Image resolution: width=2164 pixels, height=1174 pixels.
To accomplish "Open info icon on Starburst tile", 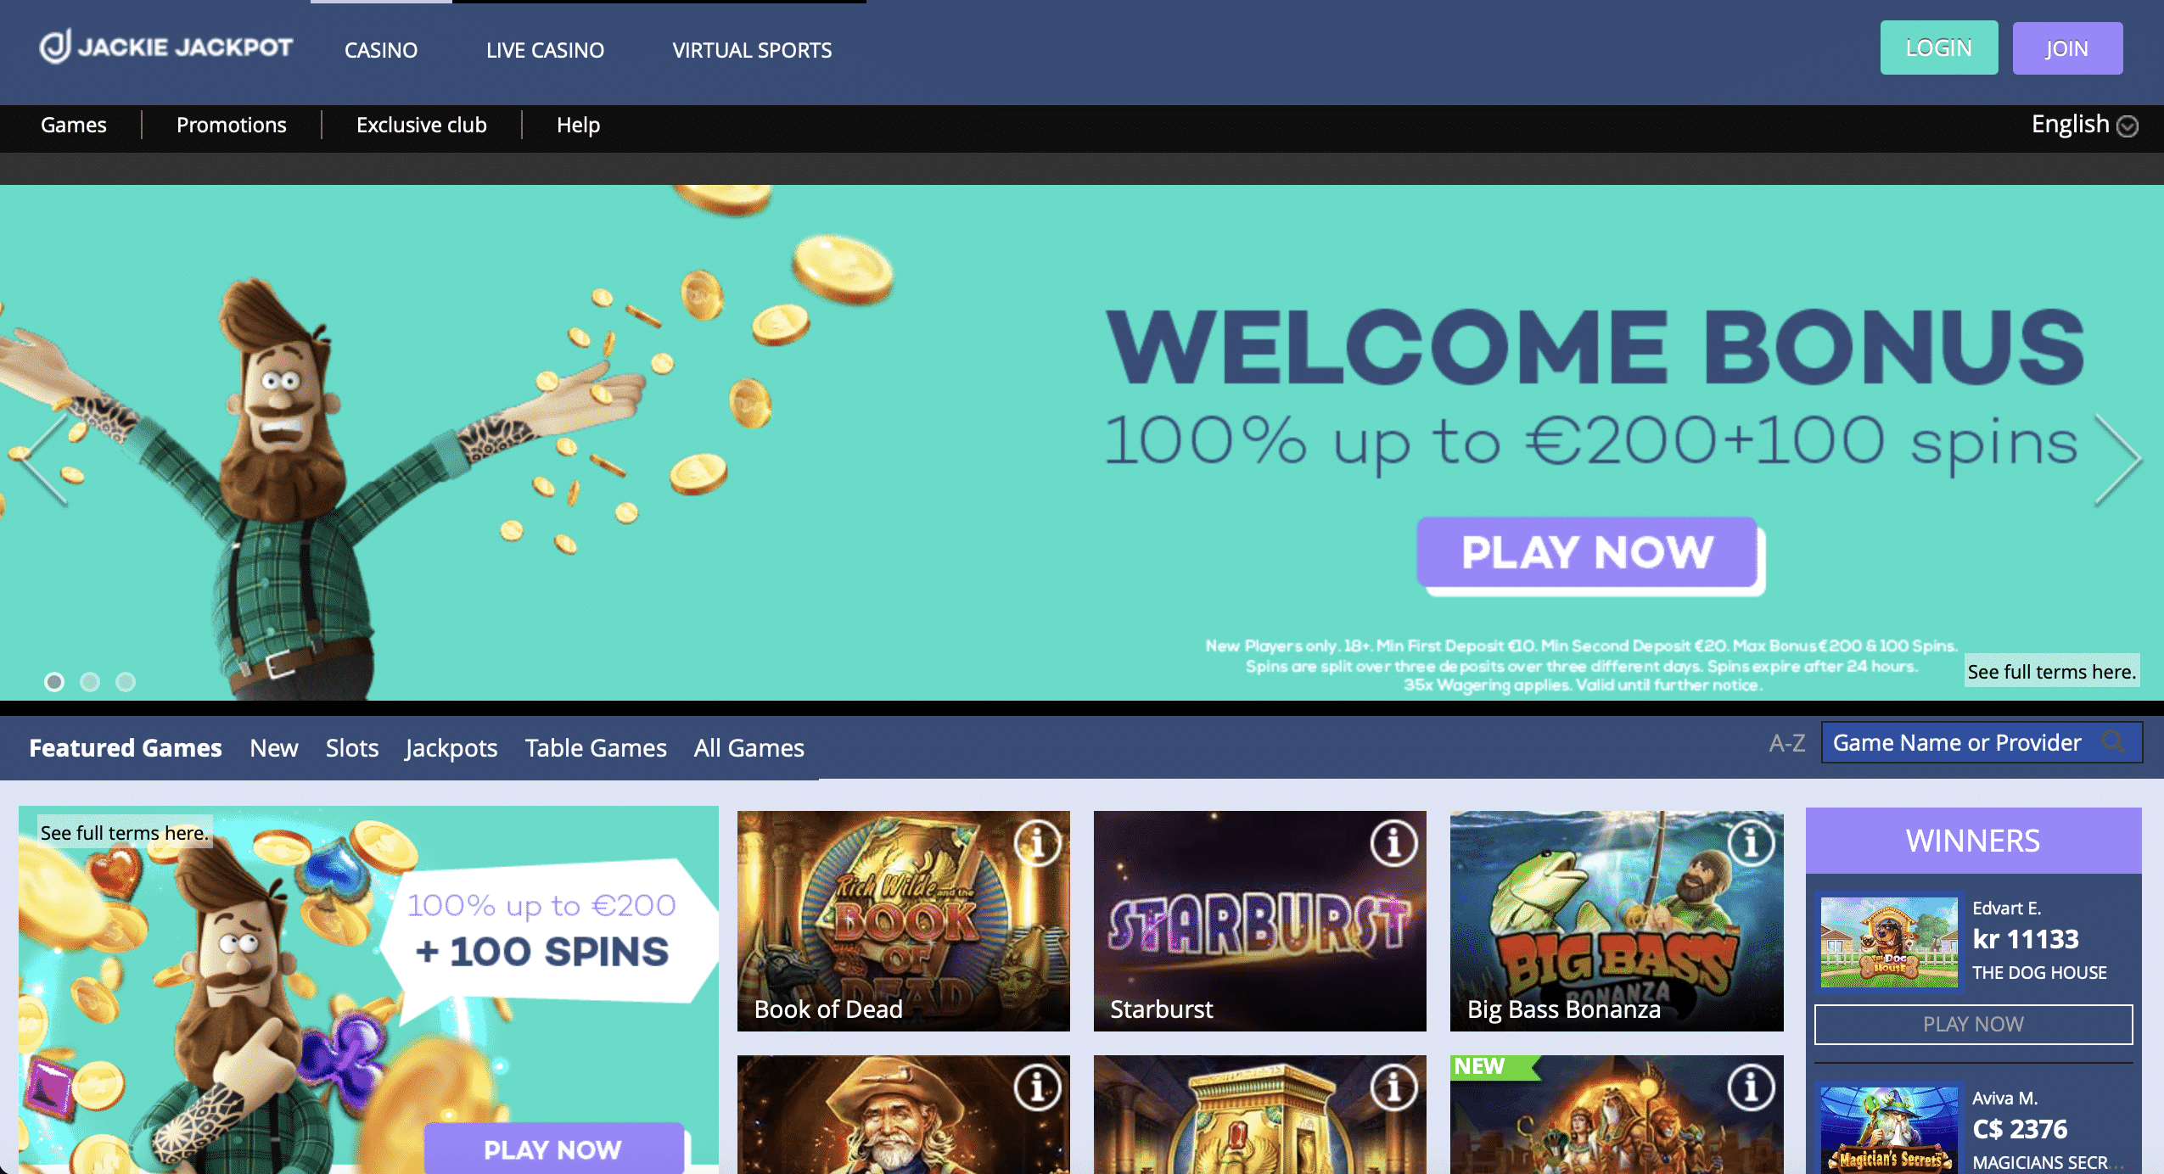I will [1393, 843].
